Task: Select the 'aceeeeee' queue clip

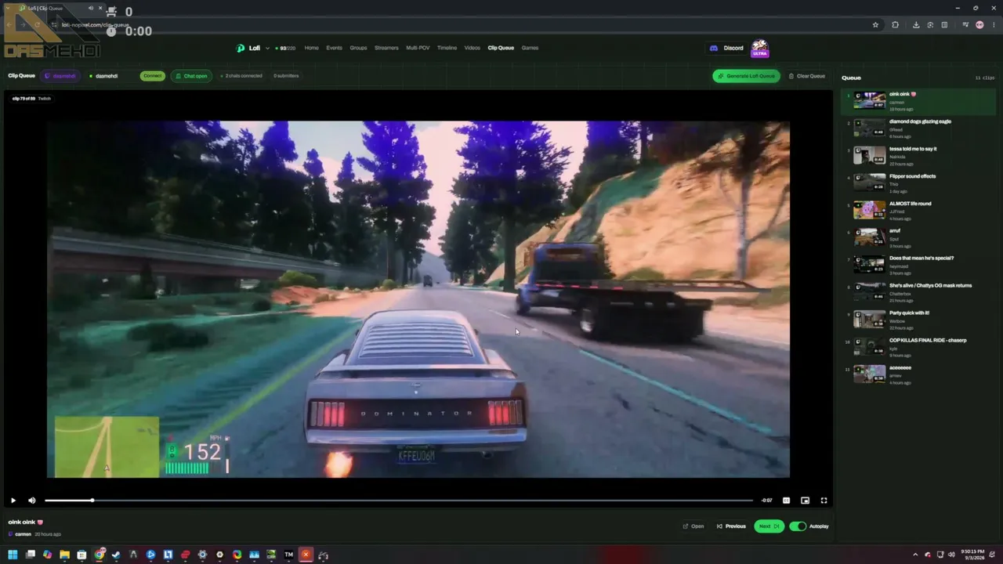Action: click(x=918, y=374)
